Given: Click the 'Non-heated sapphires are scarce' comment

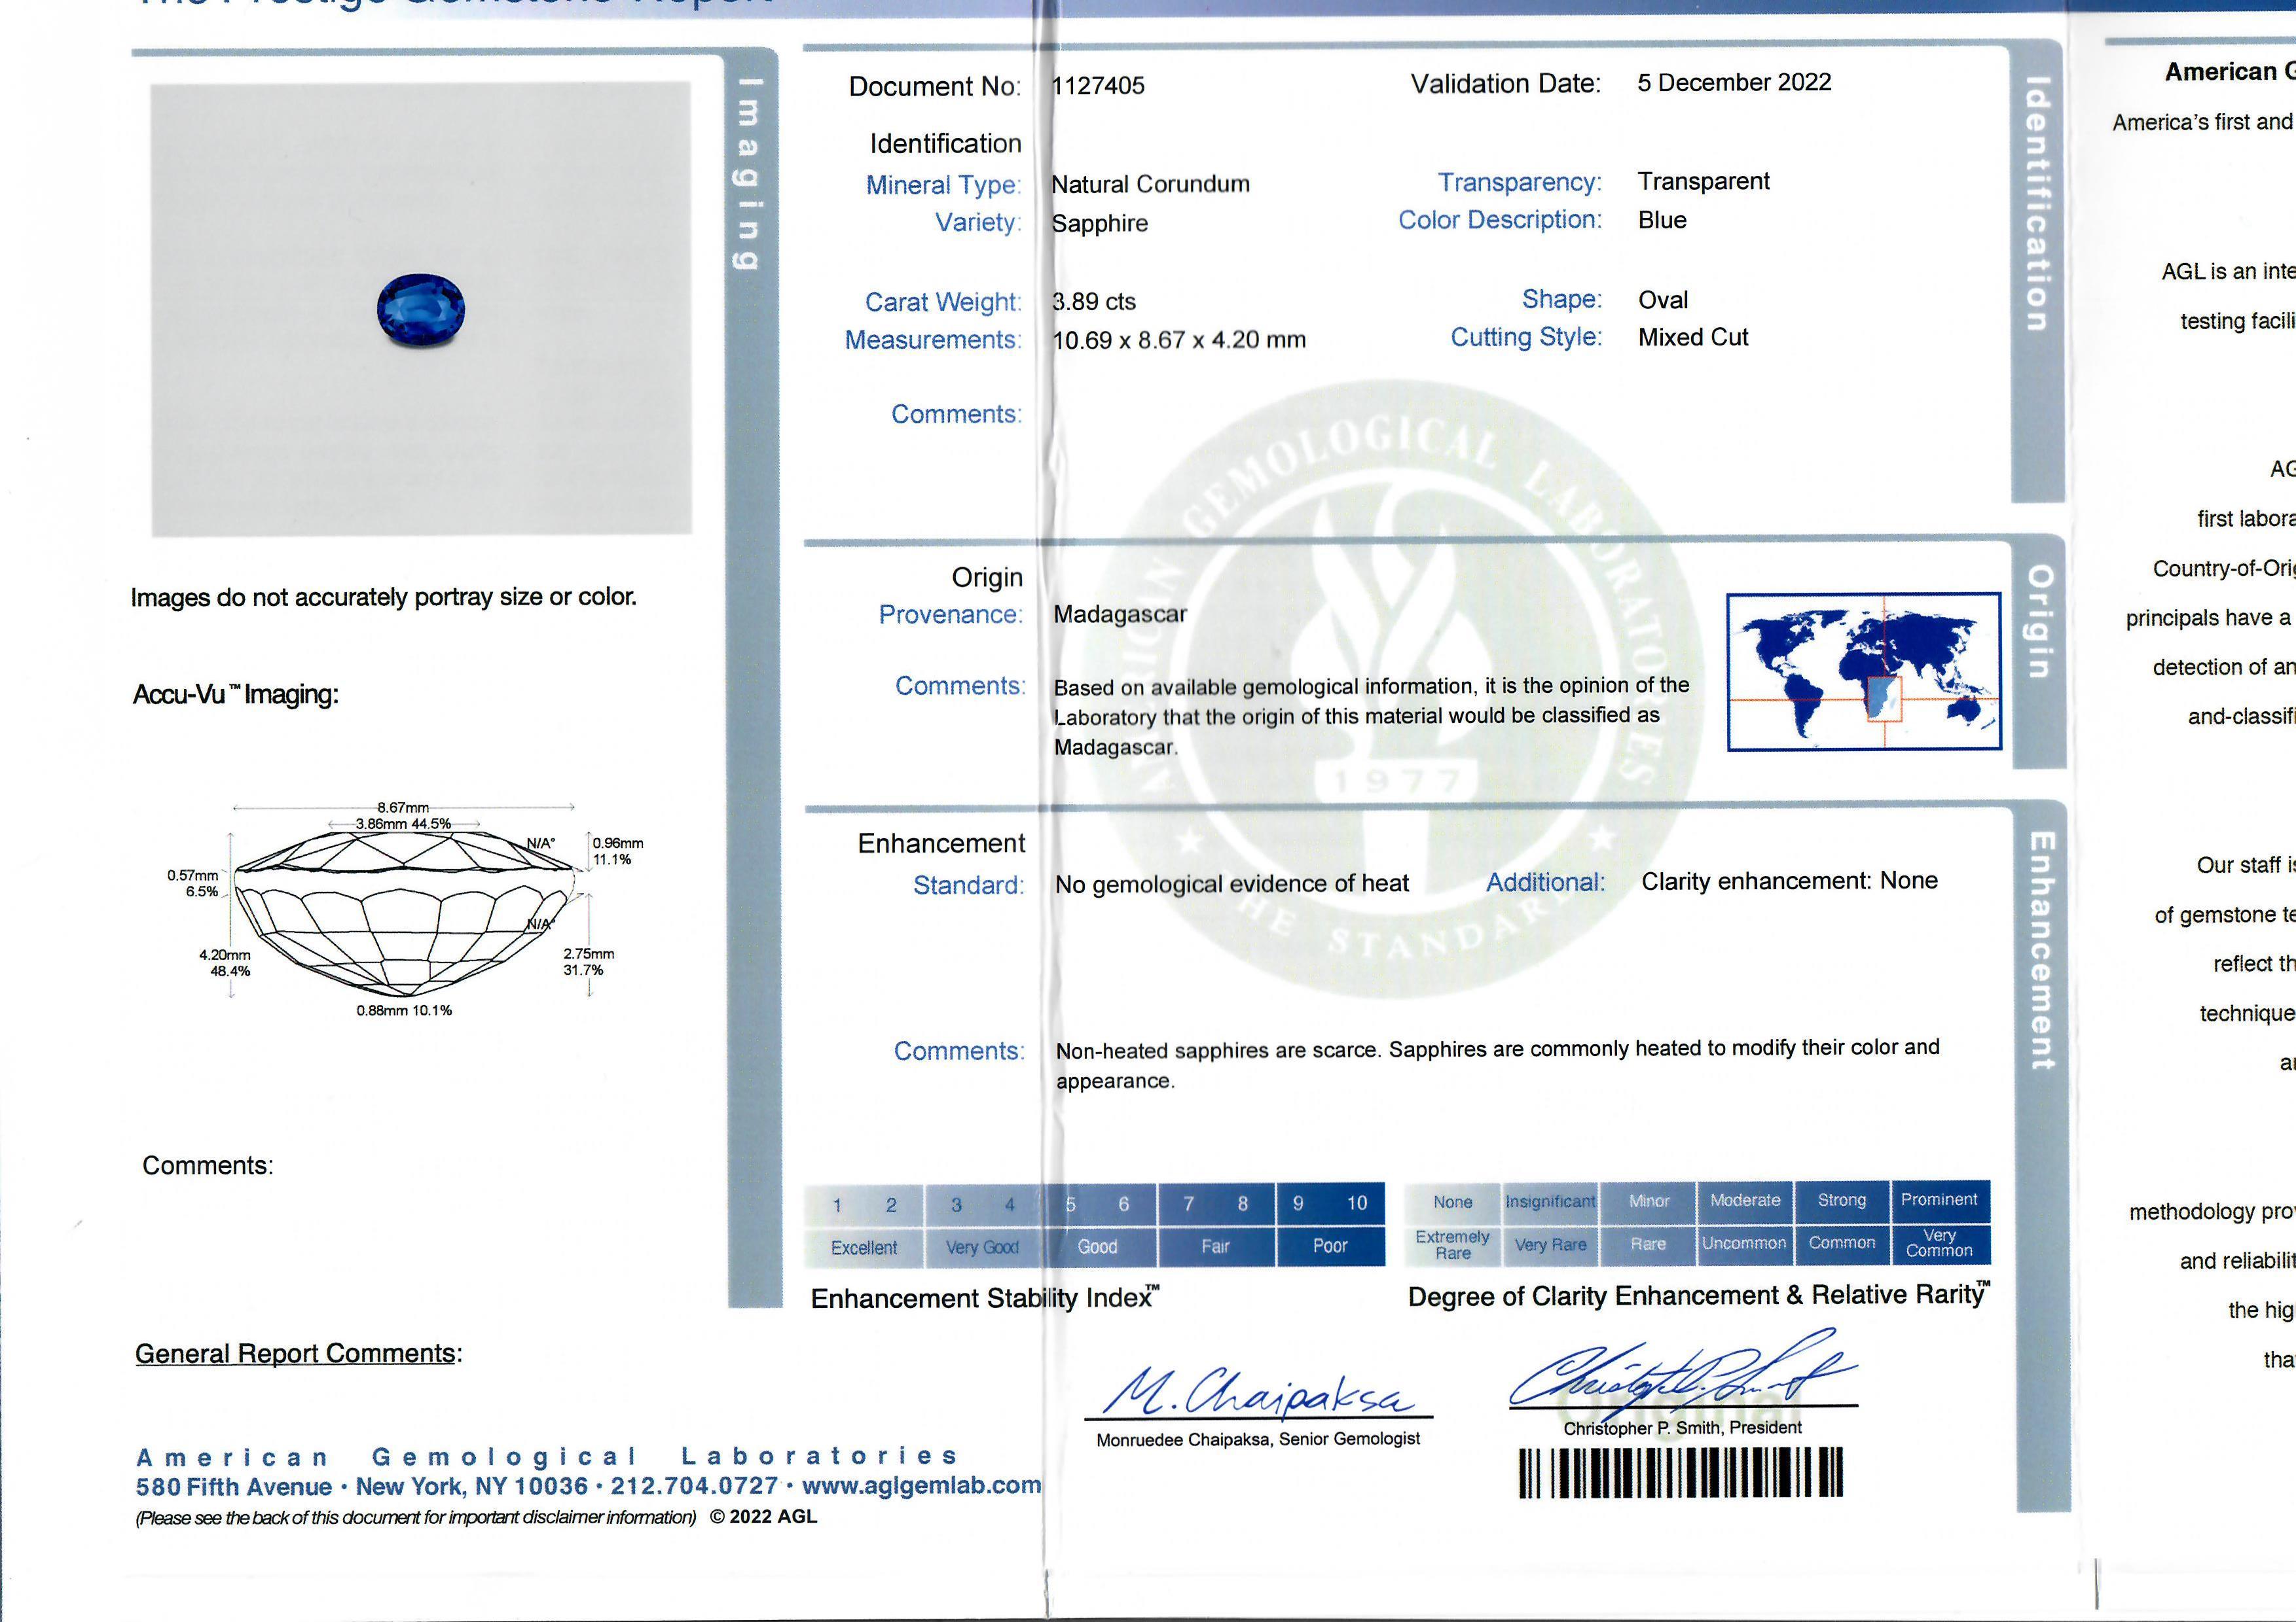Looking at the screenshot, I should 1497,1065.
